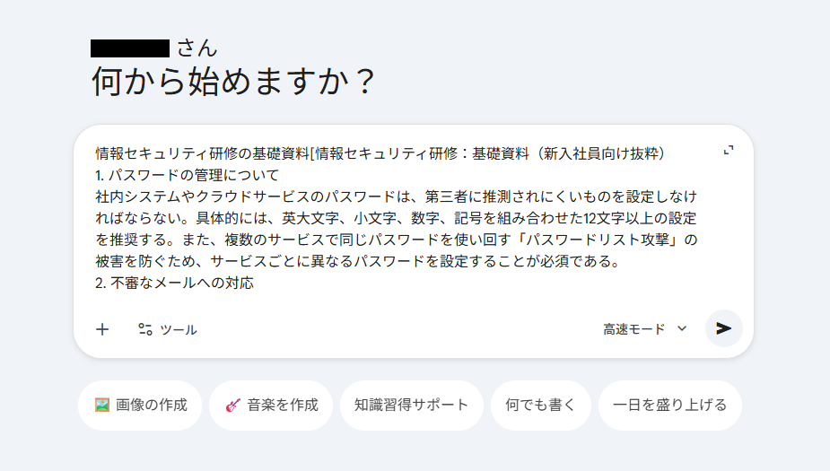This screenshot has height=471, width=830.
Task: Place cursor in the line 2. 不審なメールへの対応
Action: point(175,283)
